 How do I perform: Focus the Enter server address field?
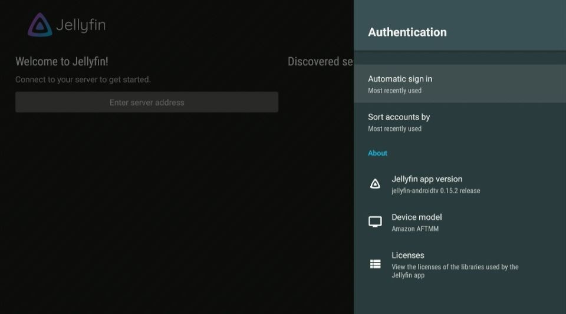[x=147, y=102]
